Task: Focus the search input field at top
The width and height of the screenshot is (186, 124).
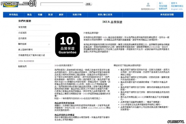Action: pyautogui.click(x=62, y=4)
